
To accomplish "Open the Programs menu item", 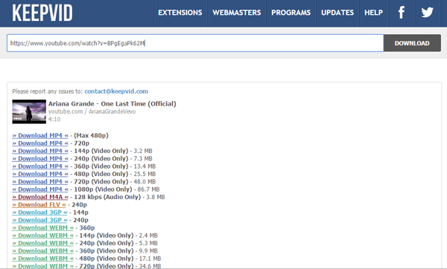I will (x=291, y=13).
